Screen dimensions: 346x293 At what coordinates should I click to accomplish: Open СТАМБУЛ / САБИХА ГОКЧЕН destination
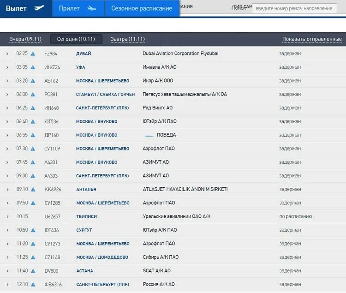pos(105,95)
